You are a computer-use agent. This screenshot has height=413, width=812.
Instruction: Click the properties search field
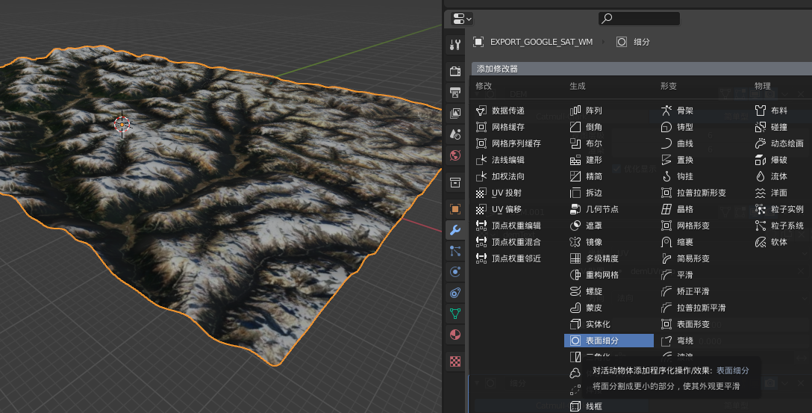(x=639, y=19)
